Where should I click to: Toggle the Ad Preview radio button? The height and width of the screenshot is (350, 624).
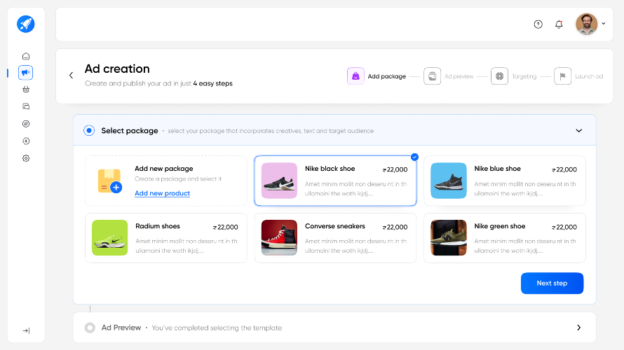(x=90, y=328)
